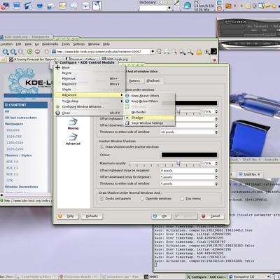
Task: Click the monitor launcher icon in top panel
Action: [x=17, y=6]
